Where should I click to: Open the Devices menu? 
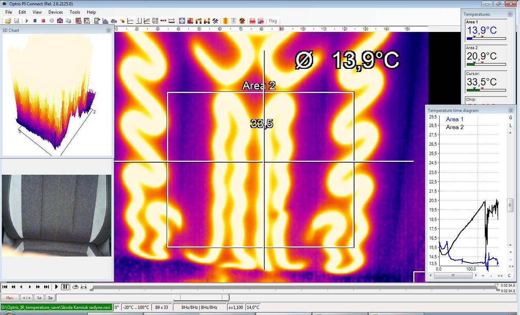tap(56, 12)
